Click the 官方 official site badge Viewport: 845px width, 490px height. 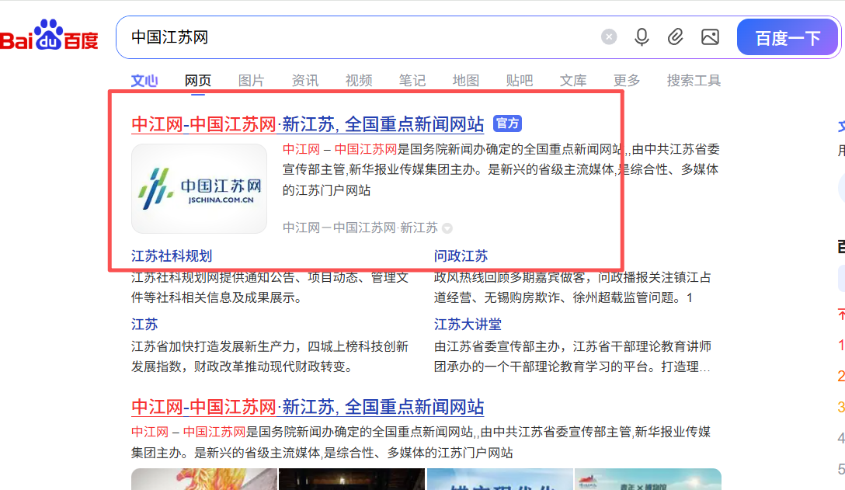(x=506, y=123)
